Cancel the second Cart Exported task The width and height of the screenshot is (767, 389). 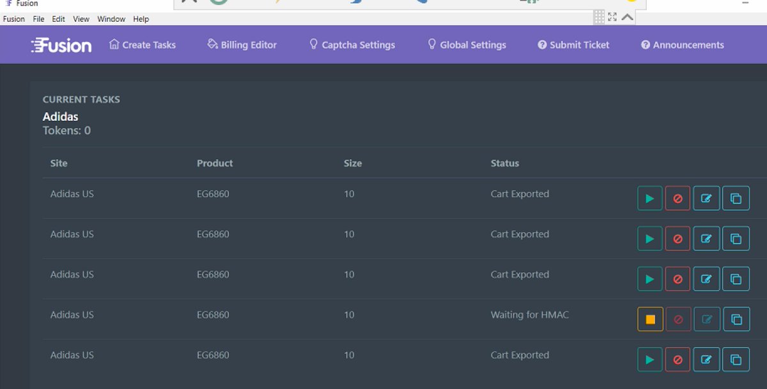pyautogui.click(x=678, y=238)
